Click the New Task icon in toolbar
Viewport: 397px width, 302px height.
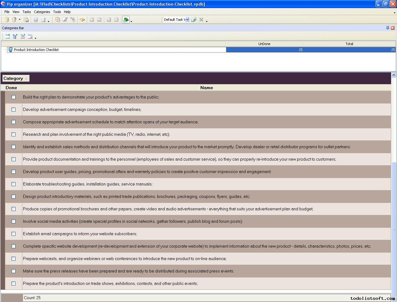coord(58,20)
